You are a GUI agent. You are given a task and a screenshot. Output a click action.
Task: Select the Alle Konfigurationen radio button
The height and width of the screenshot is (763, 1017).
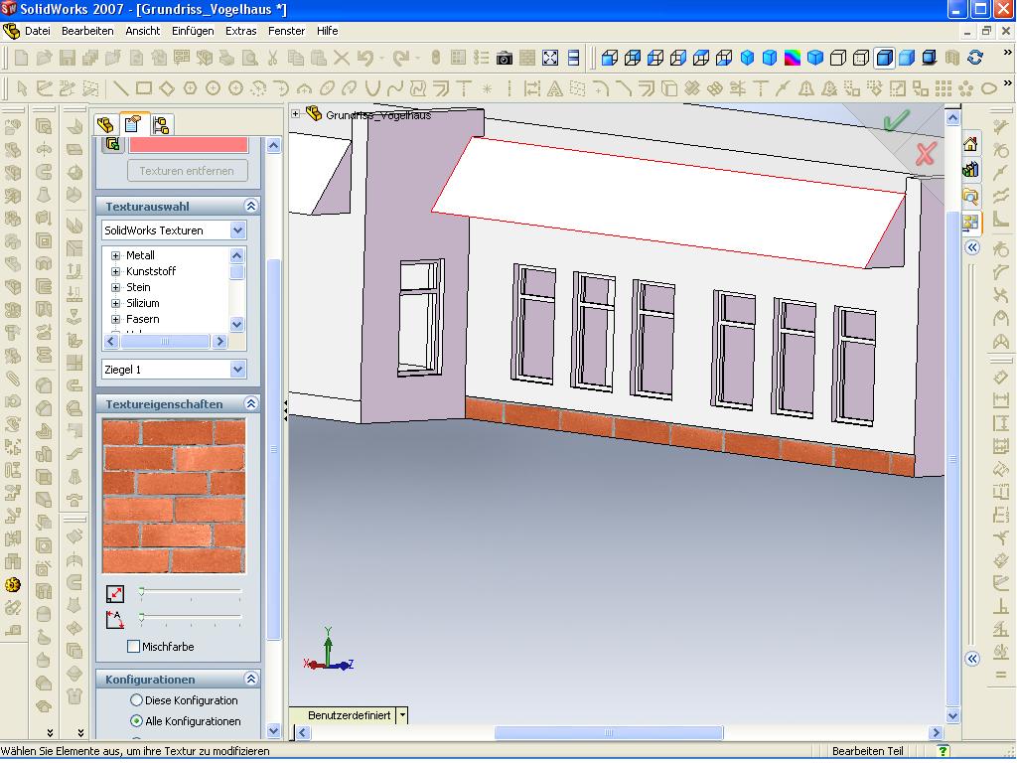137,721
